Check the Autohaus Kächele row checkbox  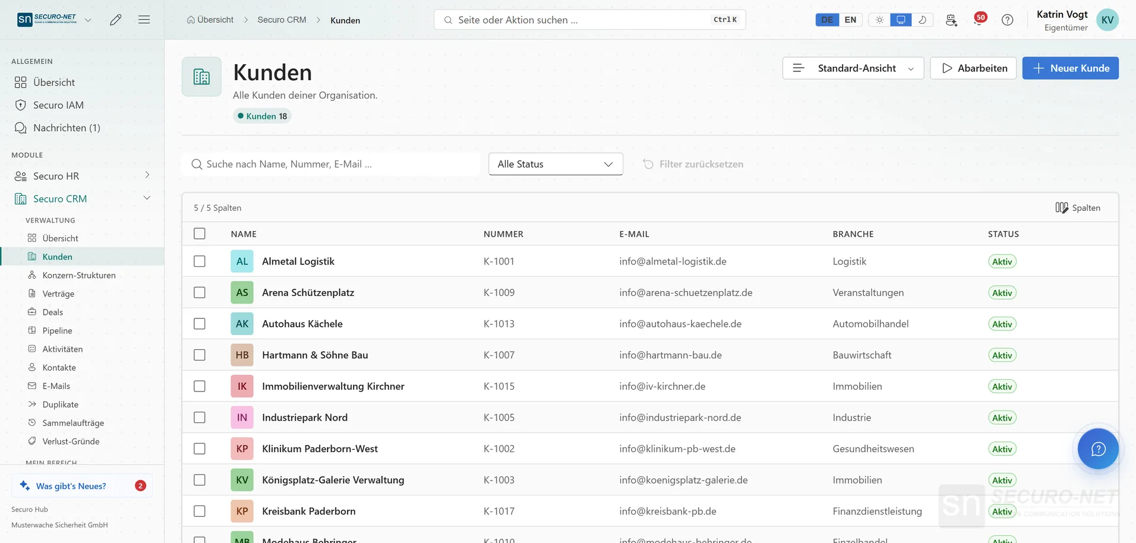point(200,324)
